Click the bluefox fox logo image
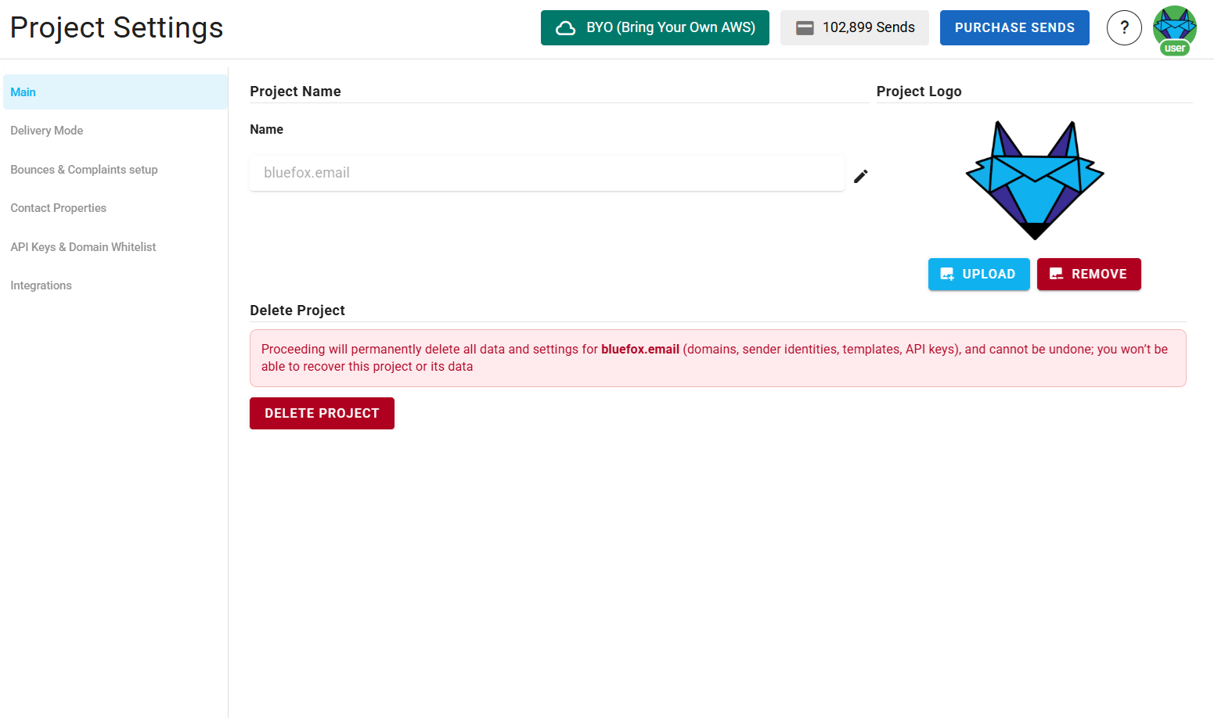Screen dimensions: 1214x718 (x=1035, y=180)
